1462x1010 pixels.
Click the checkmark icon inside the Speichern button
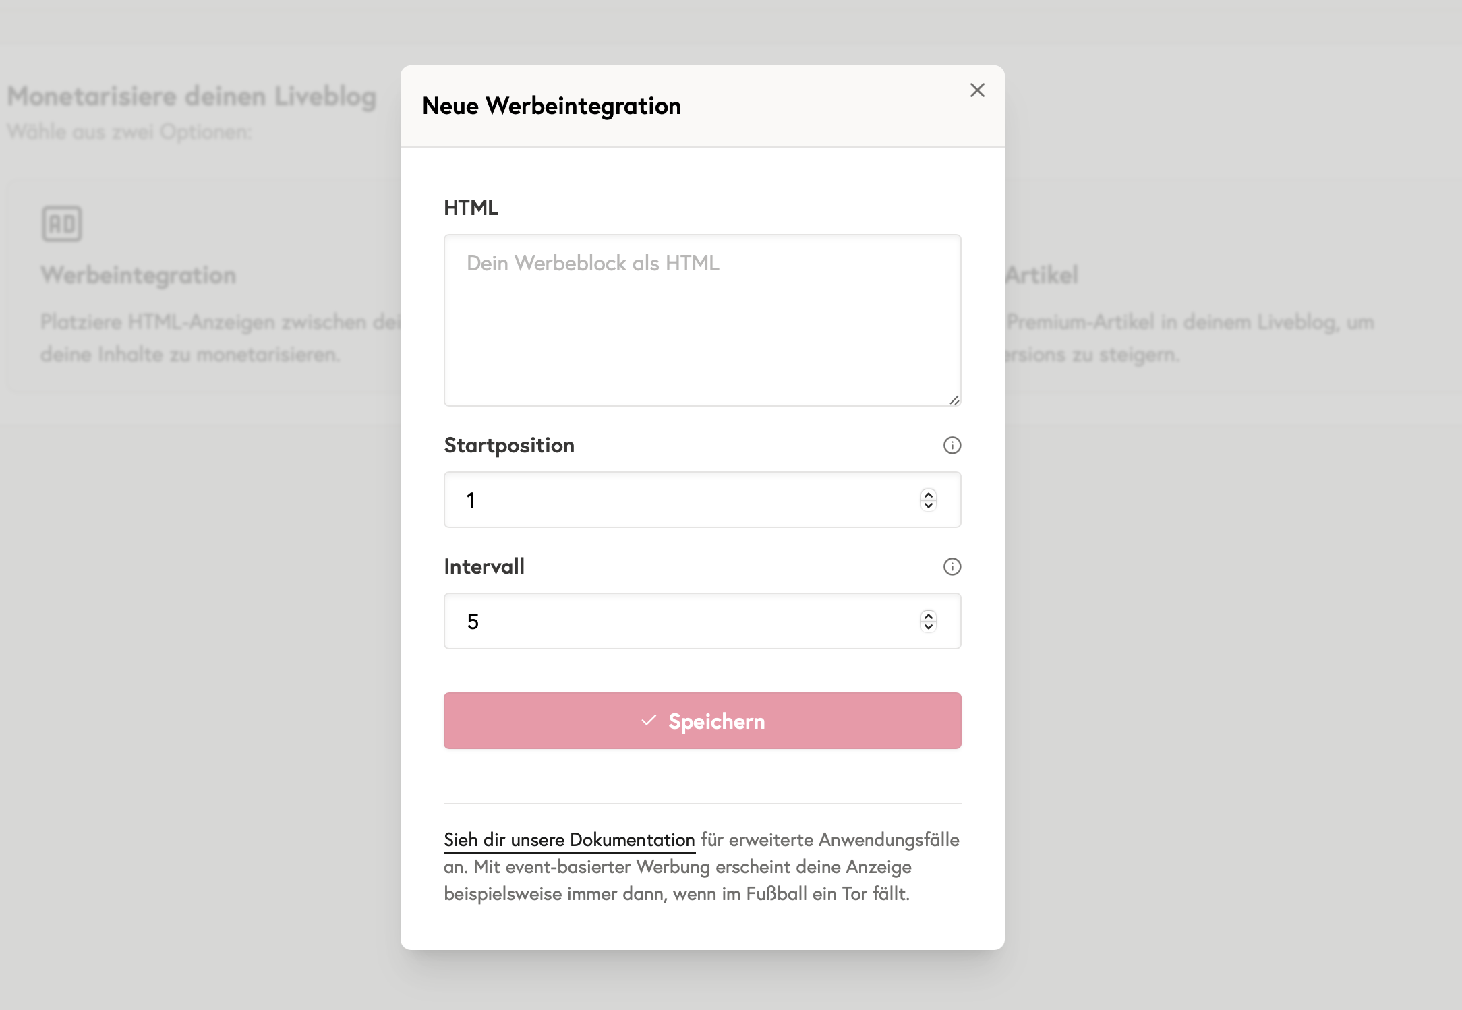[648, 721]
